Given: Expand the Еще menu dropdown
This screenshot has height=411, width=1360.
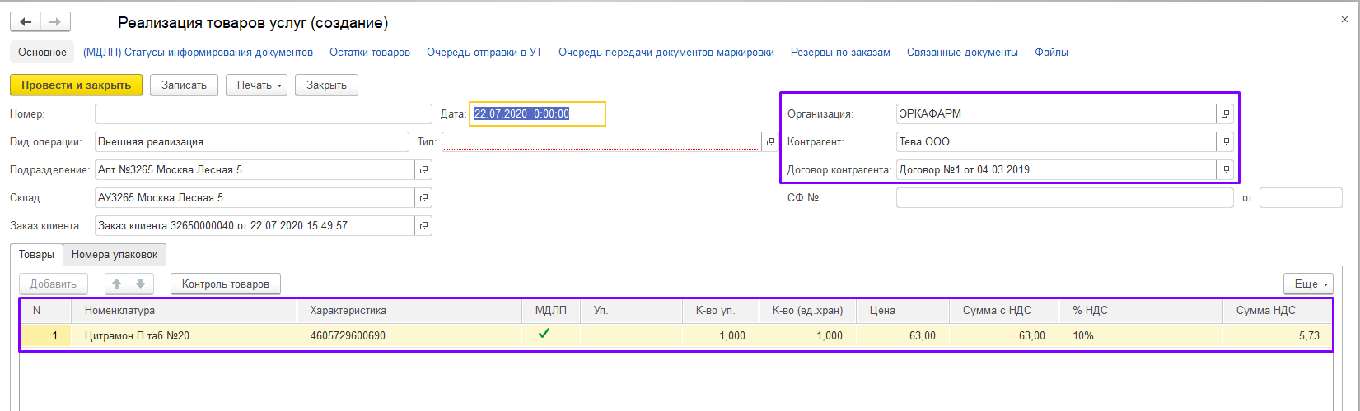Looking at the screenshot, I should click(1307, 284).
